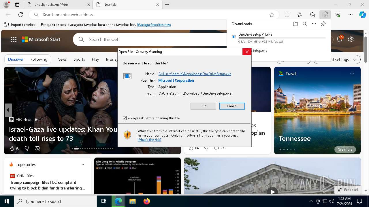Open the file path name link

(195, 74)
